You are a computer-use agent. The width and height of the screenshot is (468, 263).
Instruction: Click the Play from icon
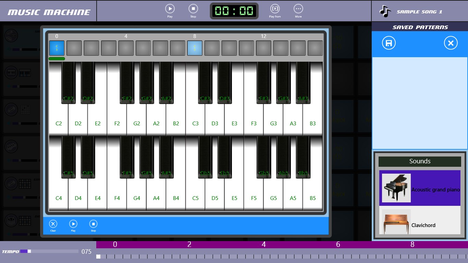275,9
